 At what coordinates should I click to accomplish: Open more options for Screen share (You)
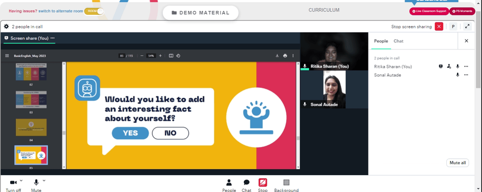[53, 38]
